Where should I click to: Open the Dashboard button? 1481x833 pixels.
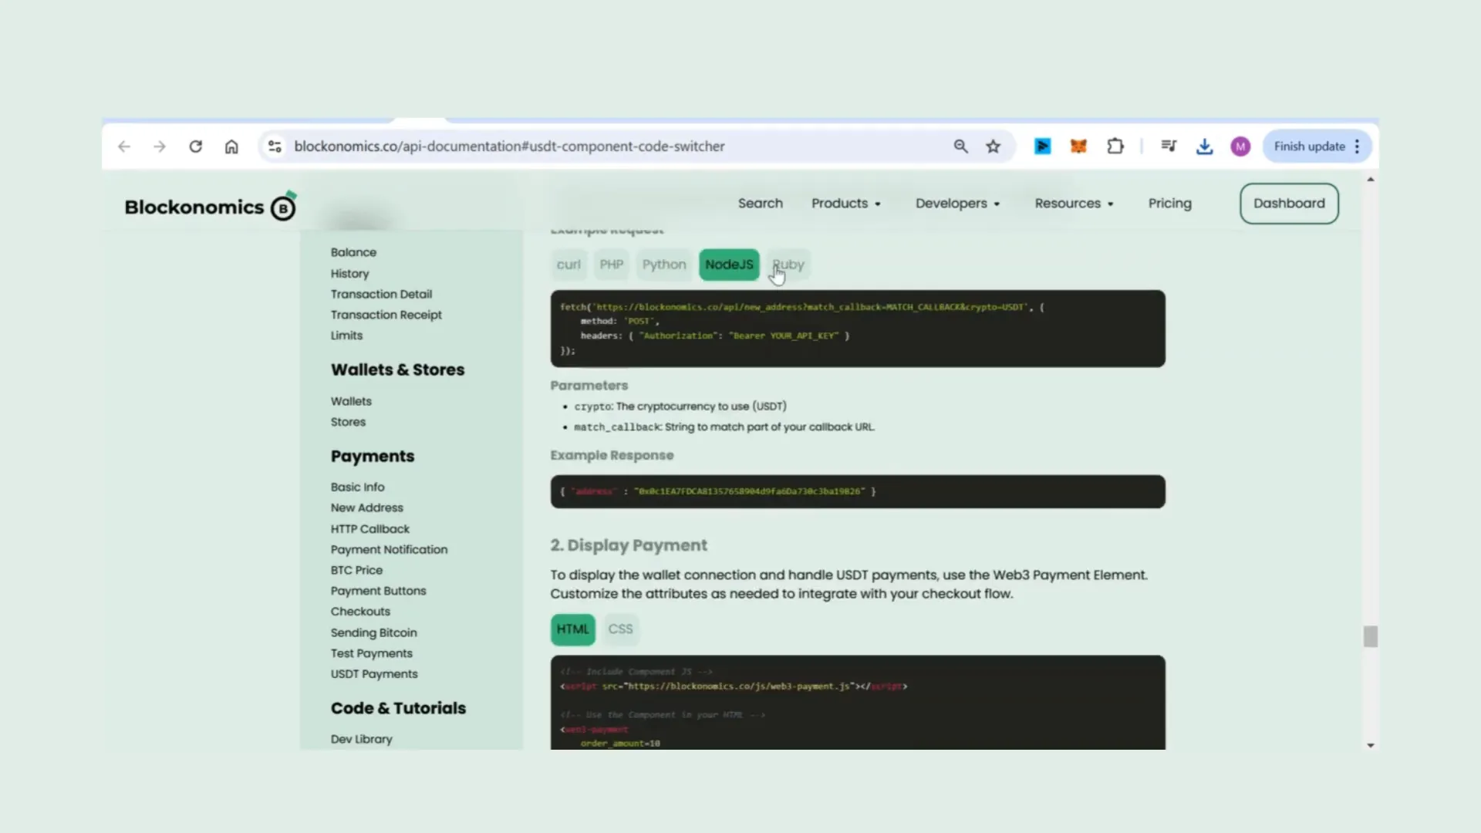click(x=1289, y=204)
